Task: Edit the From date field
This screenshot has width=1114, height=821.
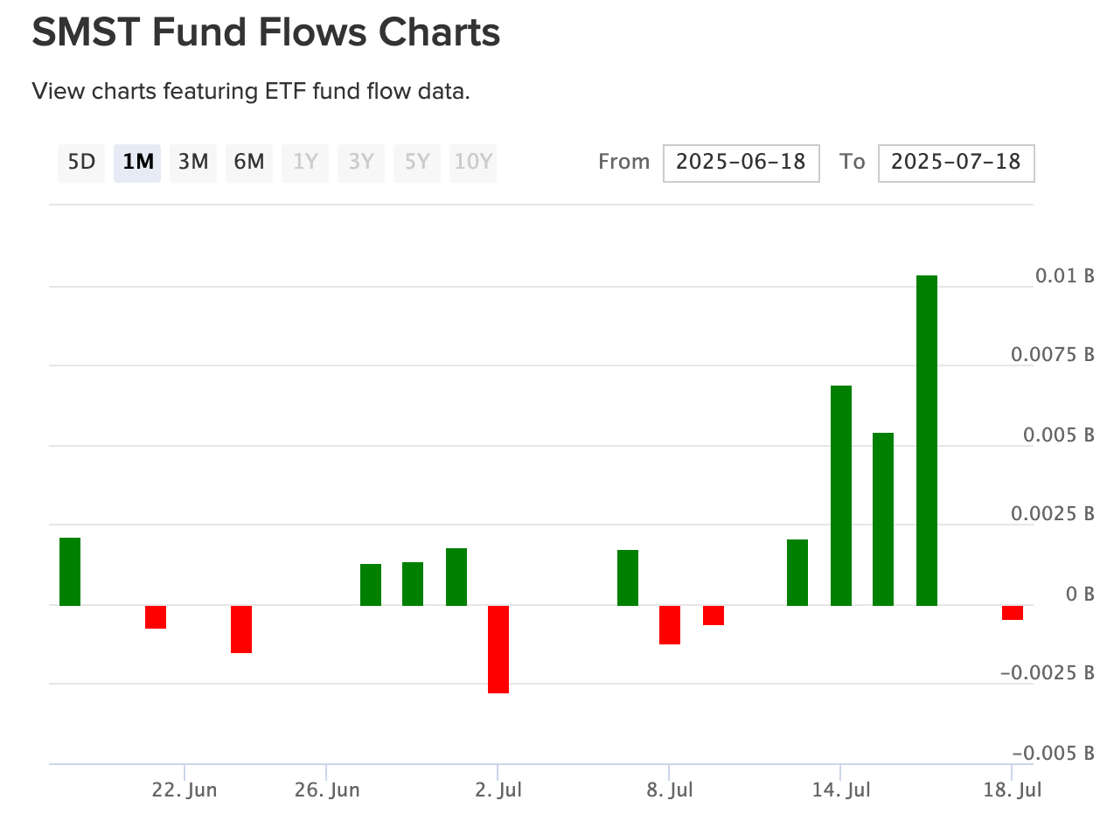Action: coord(741,163)
